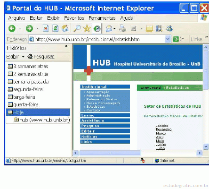Click the vertical scrollbar down arrow

206,146
